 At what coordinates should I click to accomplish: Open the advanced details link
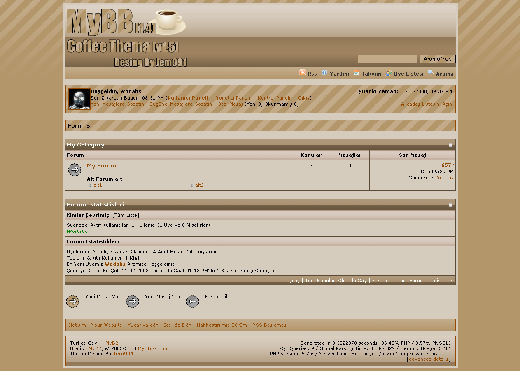click(429, 359)
